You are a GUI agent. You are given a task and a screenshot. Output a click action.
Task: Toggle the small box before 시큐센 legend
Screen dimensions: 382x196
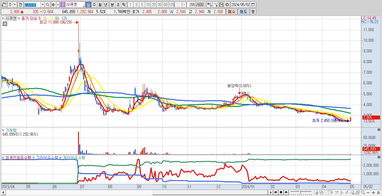3,18
